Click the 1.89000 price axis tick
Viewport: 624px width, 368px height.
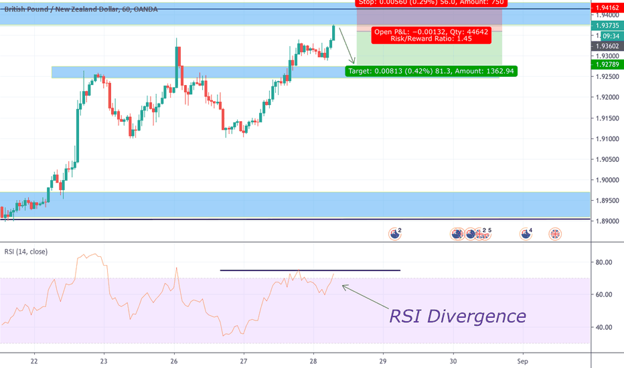(607, 221)
